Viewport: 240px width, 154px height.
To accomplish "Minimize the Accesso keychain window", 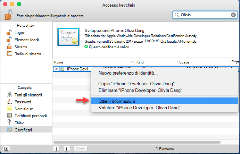I will coord(12,4).
